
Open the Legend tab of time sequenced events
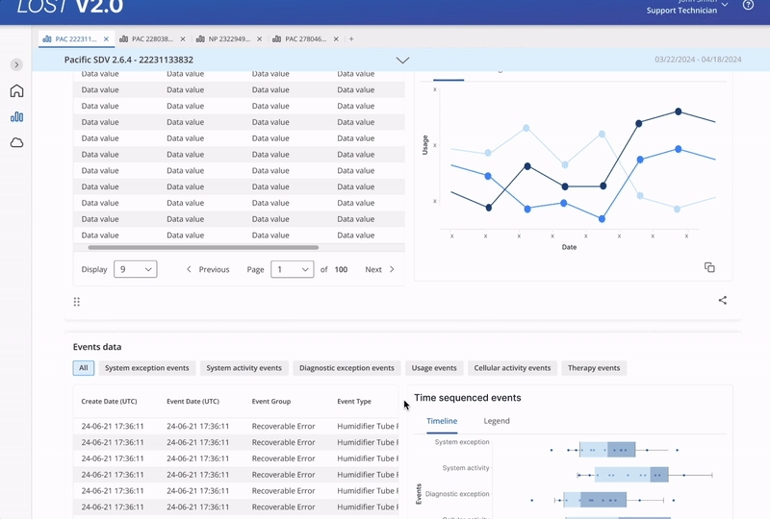click(497, 421)
